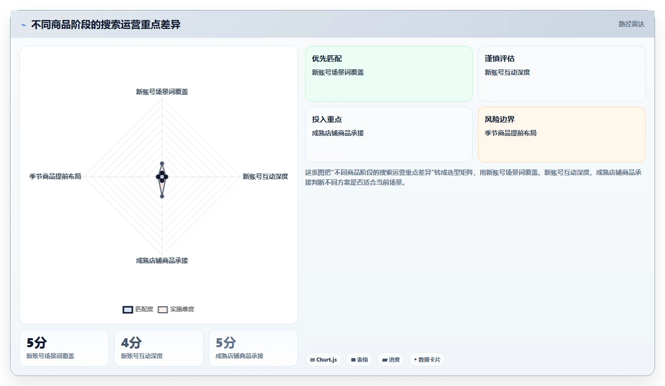Image resolution: width=665 pixels, height=386 pixels.
Task: Click the 4分 新账号互动深度 score card
Action: click(159, 348)
